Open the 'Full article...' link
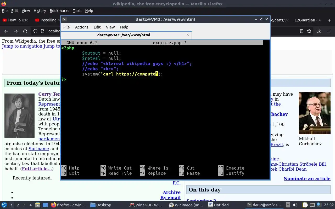The image size is (335, 209). (37, 169)
